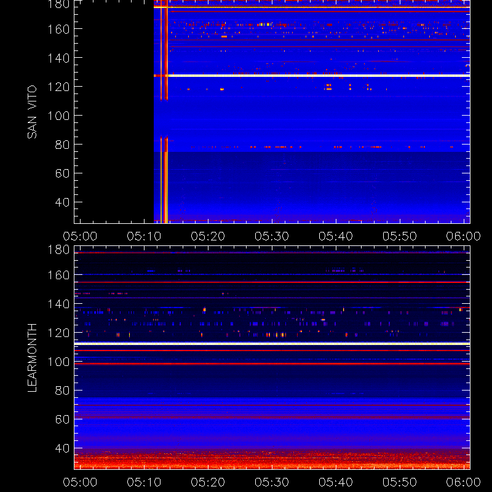Click the LEARMONTH axis label
This screenshot has height=492, width=492.
tap(32, 358)
